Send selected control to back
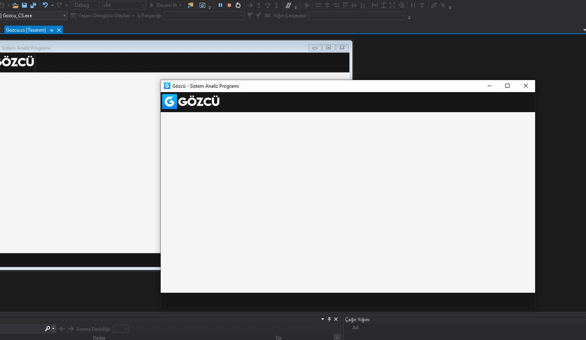Image resolution: width=586 pixels, height=340 pixels. point(443,5)
